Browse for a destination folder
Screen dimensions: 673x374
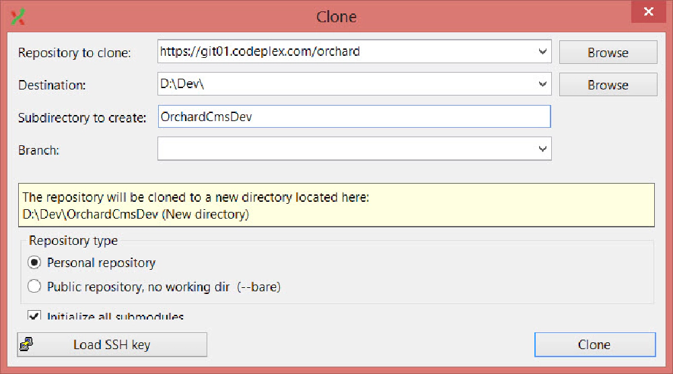point(608,85)
